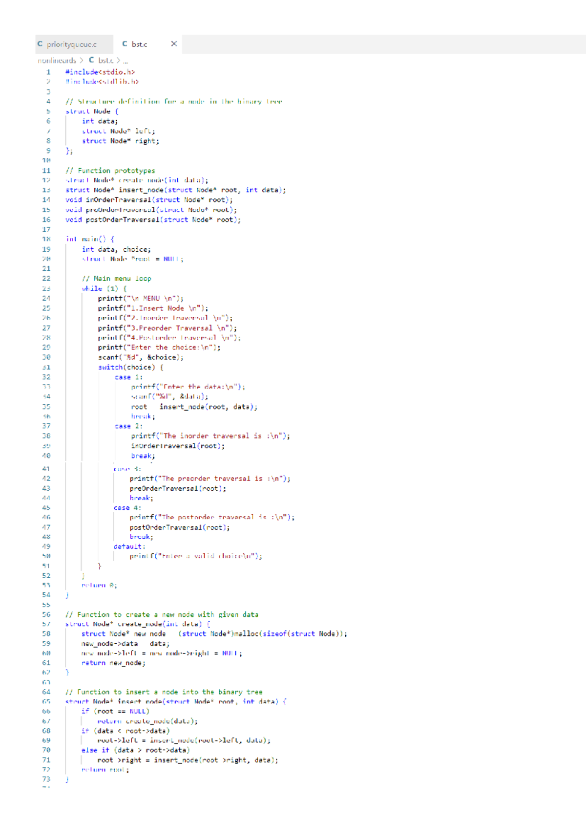The height and width of the screenshot is (829, 586).
Task: Click the 'postOrderTraversal(root);' call on line 47
Action: tap(180, 527)
